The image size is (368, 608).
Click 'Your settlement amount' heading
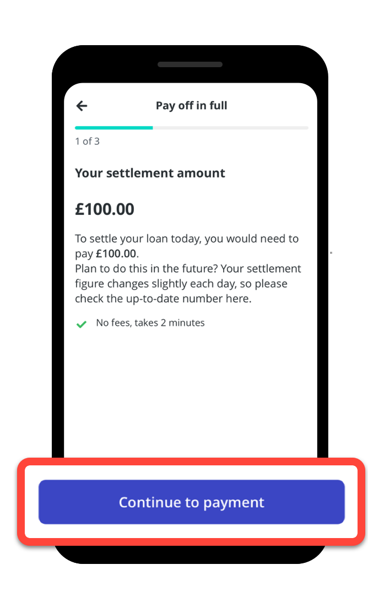pos(150,172)
